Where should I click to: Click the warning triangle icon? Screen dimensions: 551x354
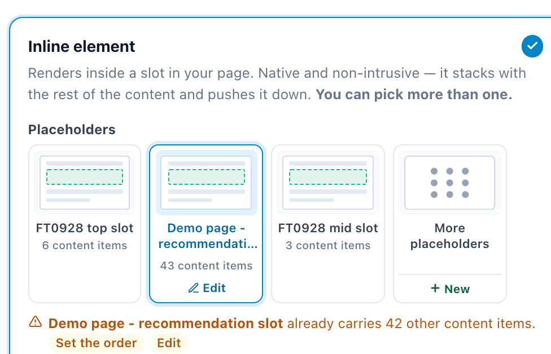pyautogui.click(x=35, y=322)
